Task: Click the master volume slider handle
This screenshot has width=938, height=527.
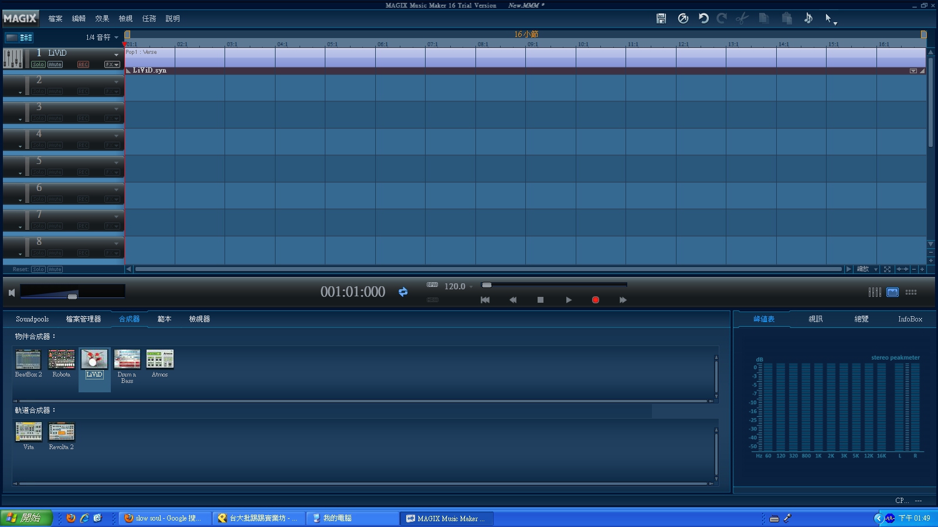Action: tap(72, 296)
